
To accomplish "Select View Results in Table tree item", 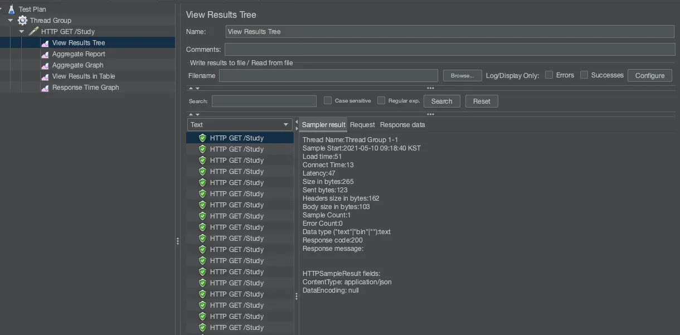I will [84, 76].
